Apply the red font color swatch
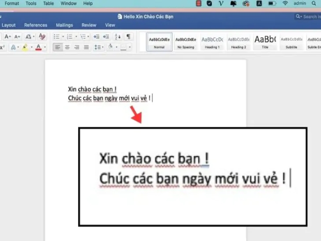The height and width of the screenshot is (241, 321). 39,47
